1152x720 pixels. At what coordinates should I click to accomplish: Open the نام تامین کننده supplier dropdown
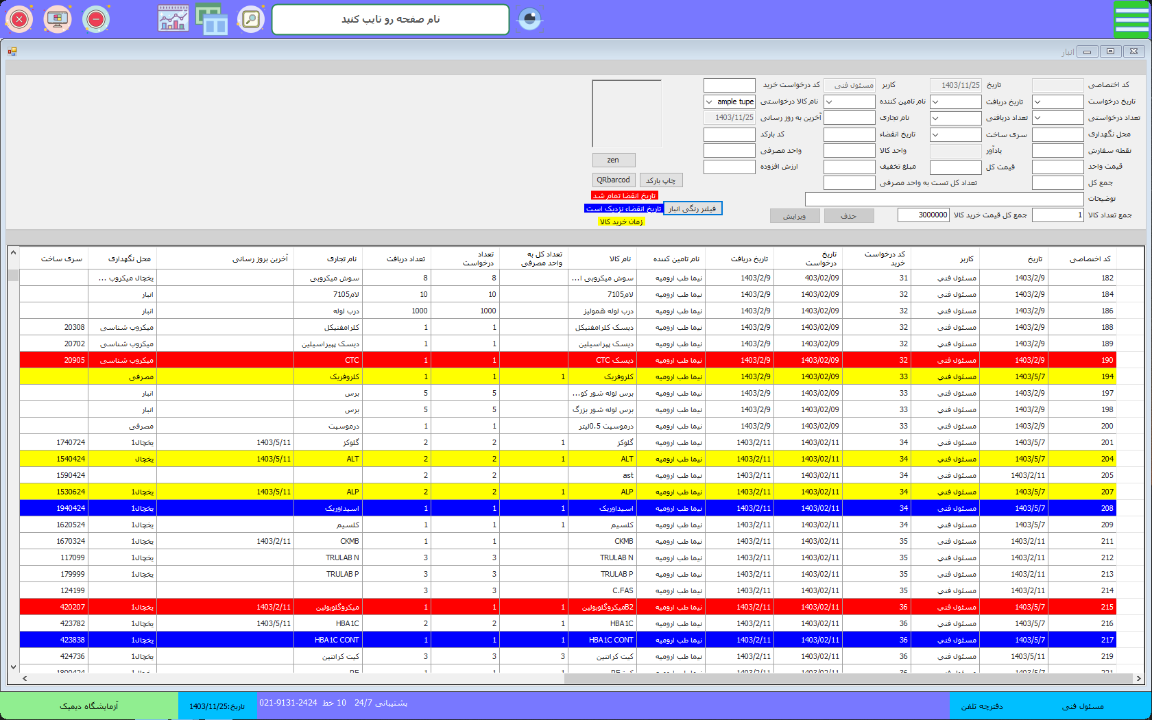[x=830, y=101]
